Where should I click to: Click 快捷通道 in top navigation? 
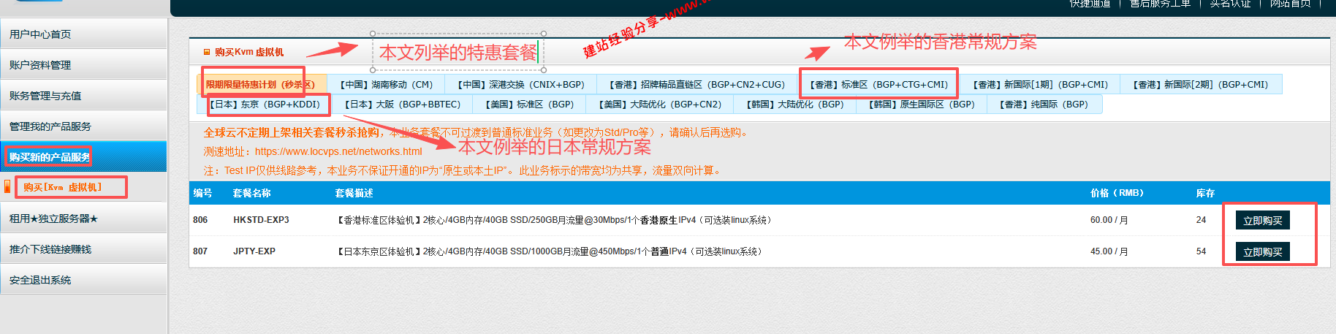point(1090,4)
